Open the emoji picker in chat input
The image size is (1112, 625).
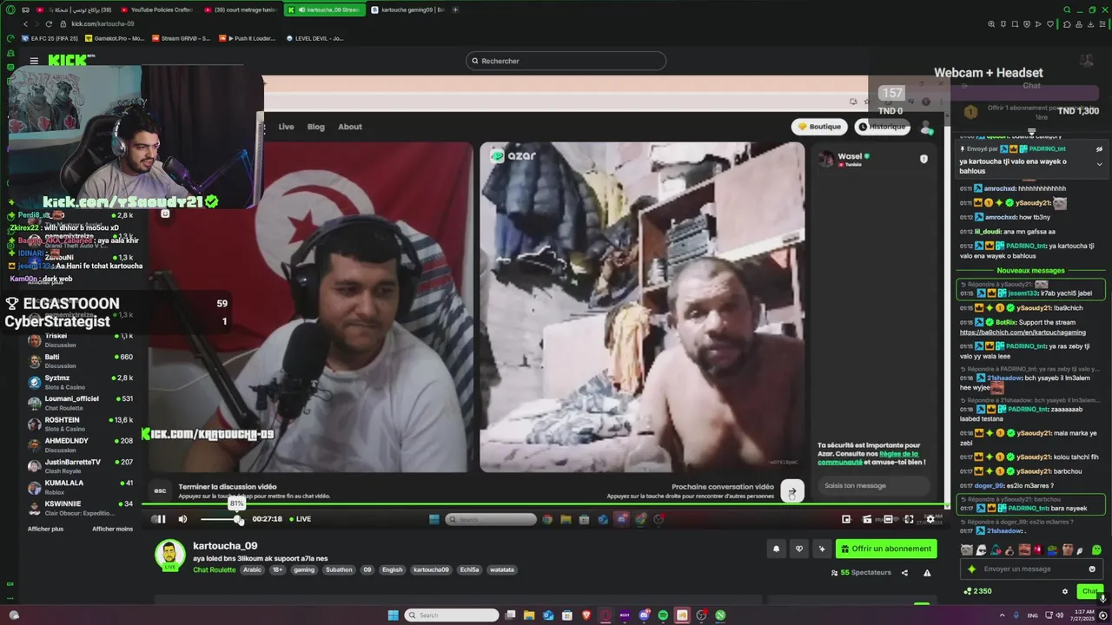[x=1092, y=569]
